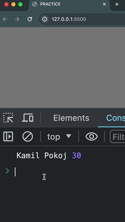Reload the page with refresh icon
125x222 pixels.
pos(30,19)
